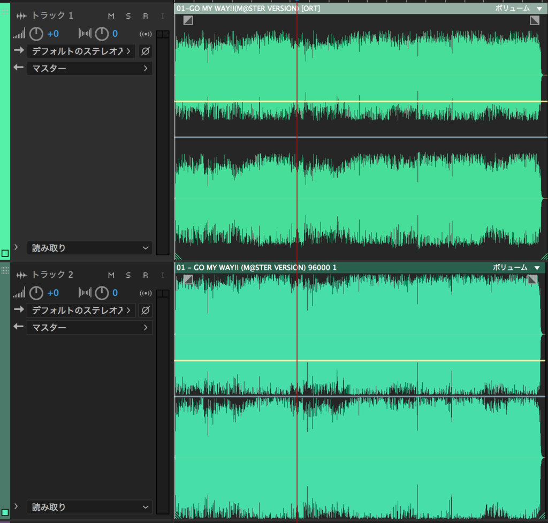Click Track 1 drag grip handle
This screenshot has width=548, height=523.
[x=5, y=11]
